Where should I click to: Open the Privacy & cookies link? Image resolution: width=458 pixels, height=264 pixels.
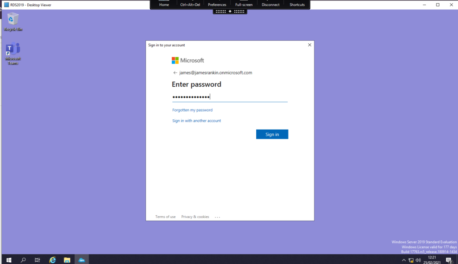[x=195, y=217]
